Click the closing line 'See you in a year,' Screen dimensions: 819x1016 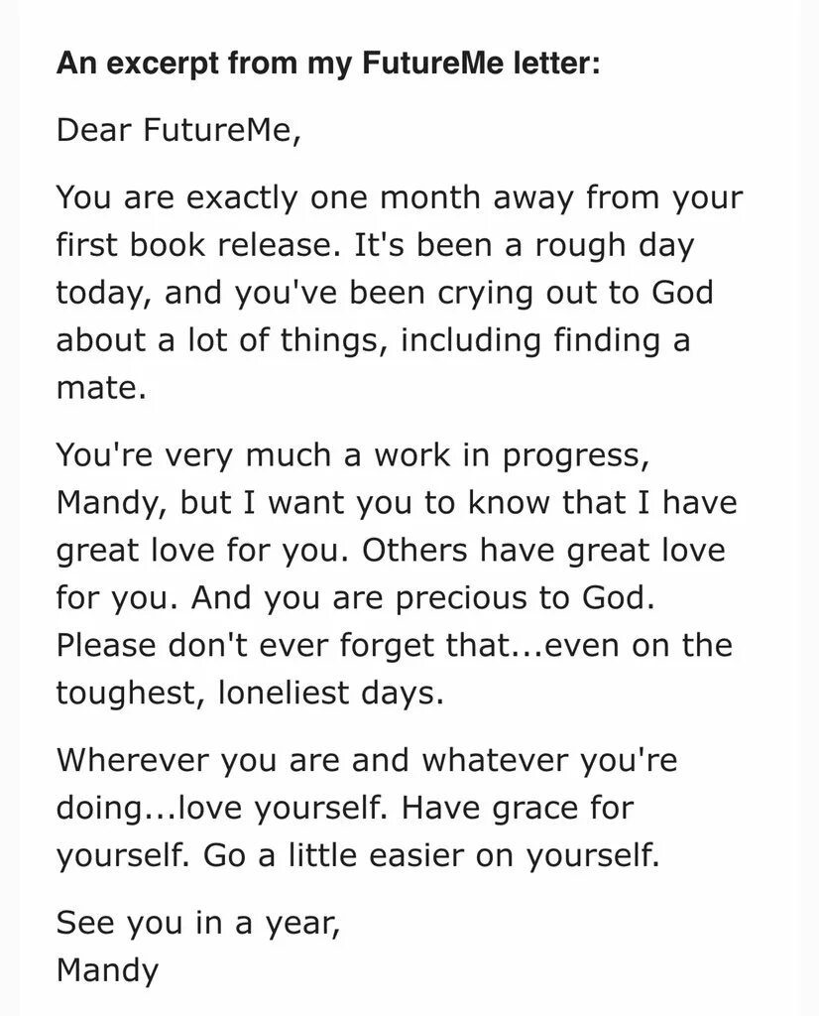[198, 924]
